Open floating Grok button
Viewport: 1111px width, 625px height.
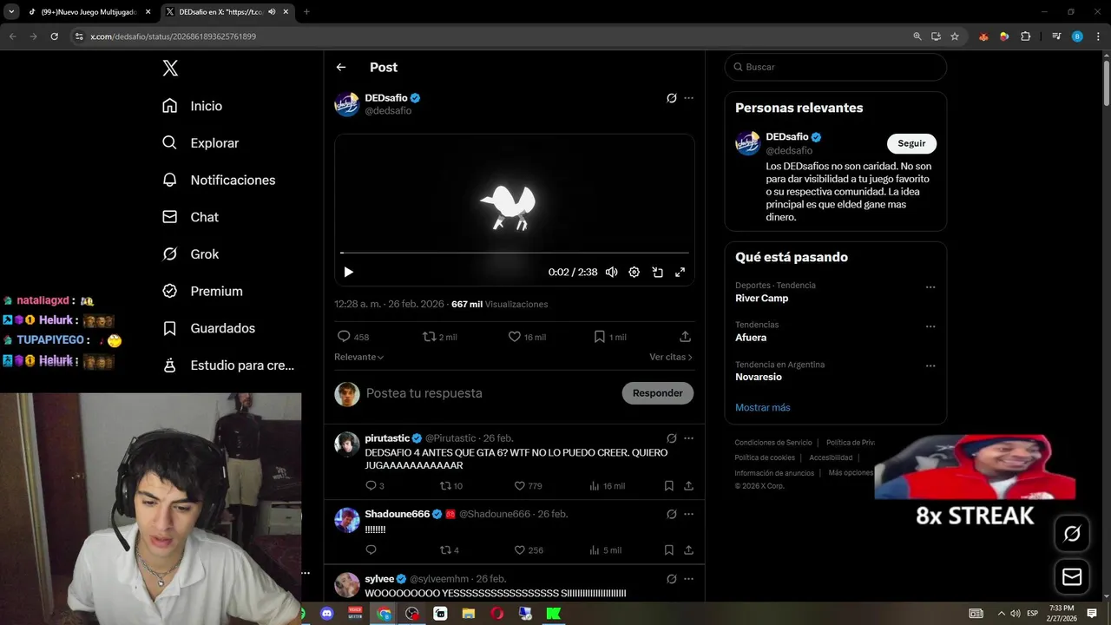1072,534
